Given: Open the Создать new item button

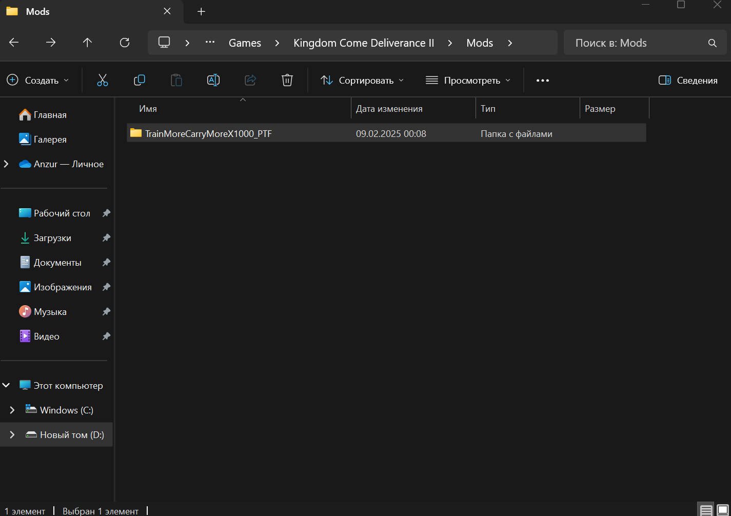Looking at the screenshot, I should (37, 80).
